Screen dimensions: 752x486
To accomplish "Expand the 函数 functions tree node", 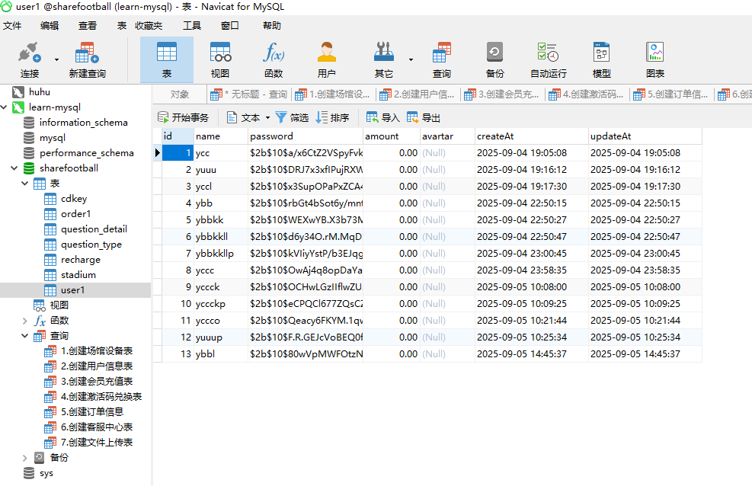I will click(x=25, y=320).
